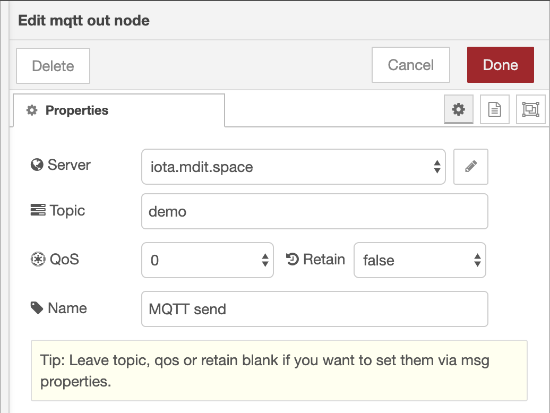Focus the Name field MQTT send

(315, 309)
